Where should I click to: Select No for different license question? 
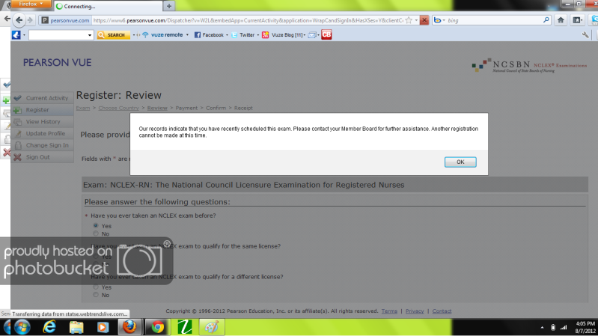[96, 295]
